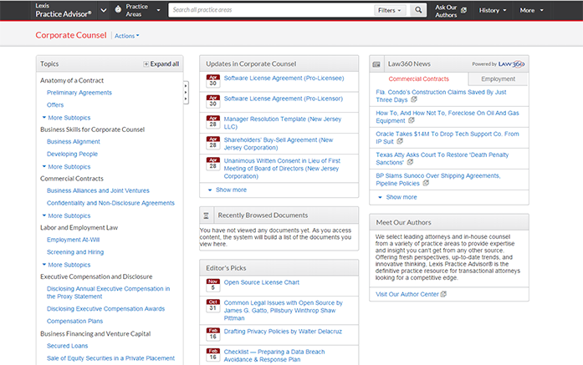Open Disclosing Executive Compensation Awards subtopic
The width and height of the screenshot is (583, 365).
105,308
